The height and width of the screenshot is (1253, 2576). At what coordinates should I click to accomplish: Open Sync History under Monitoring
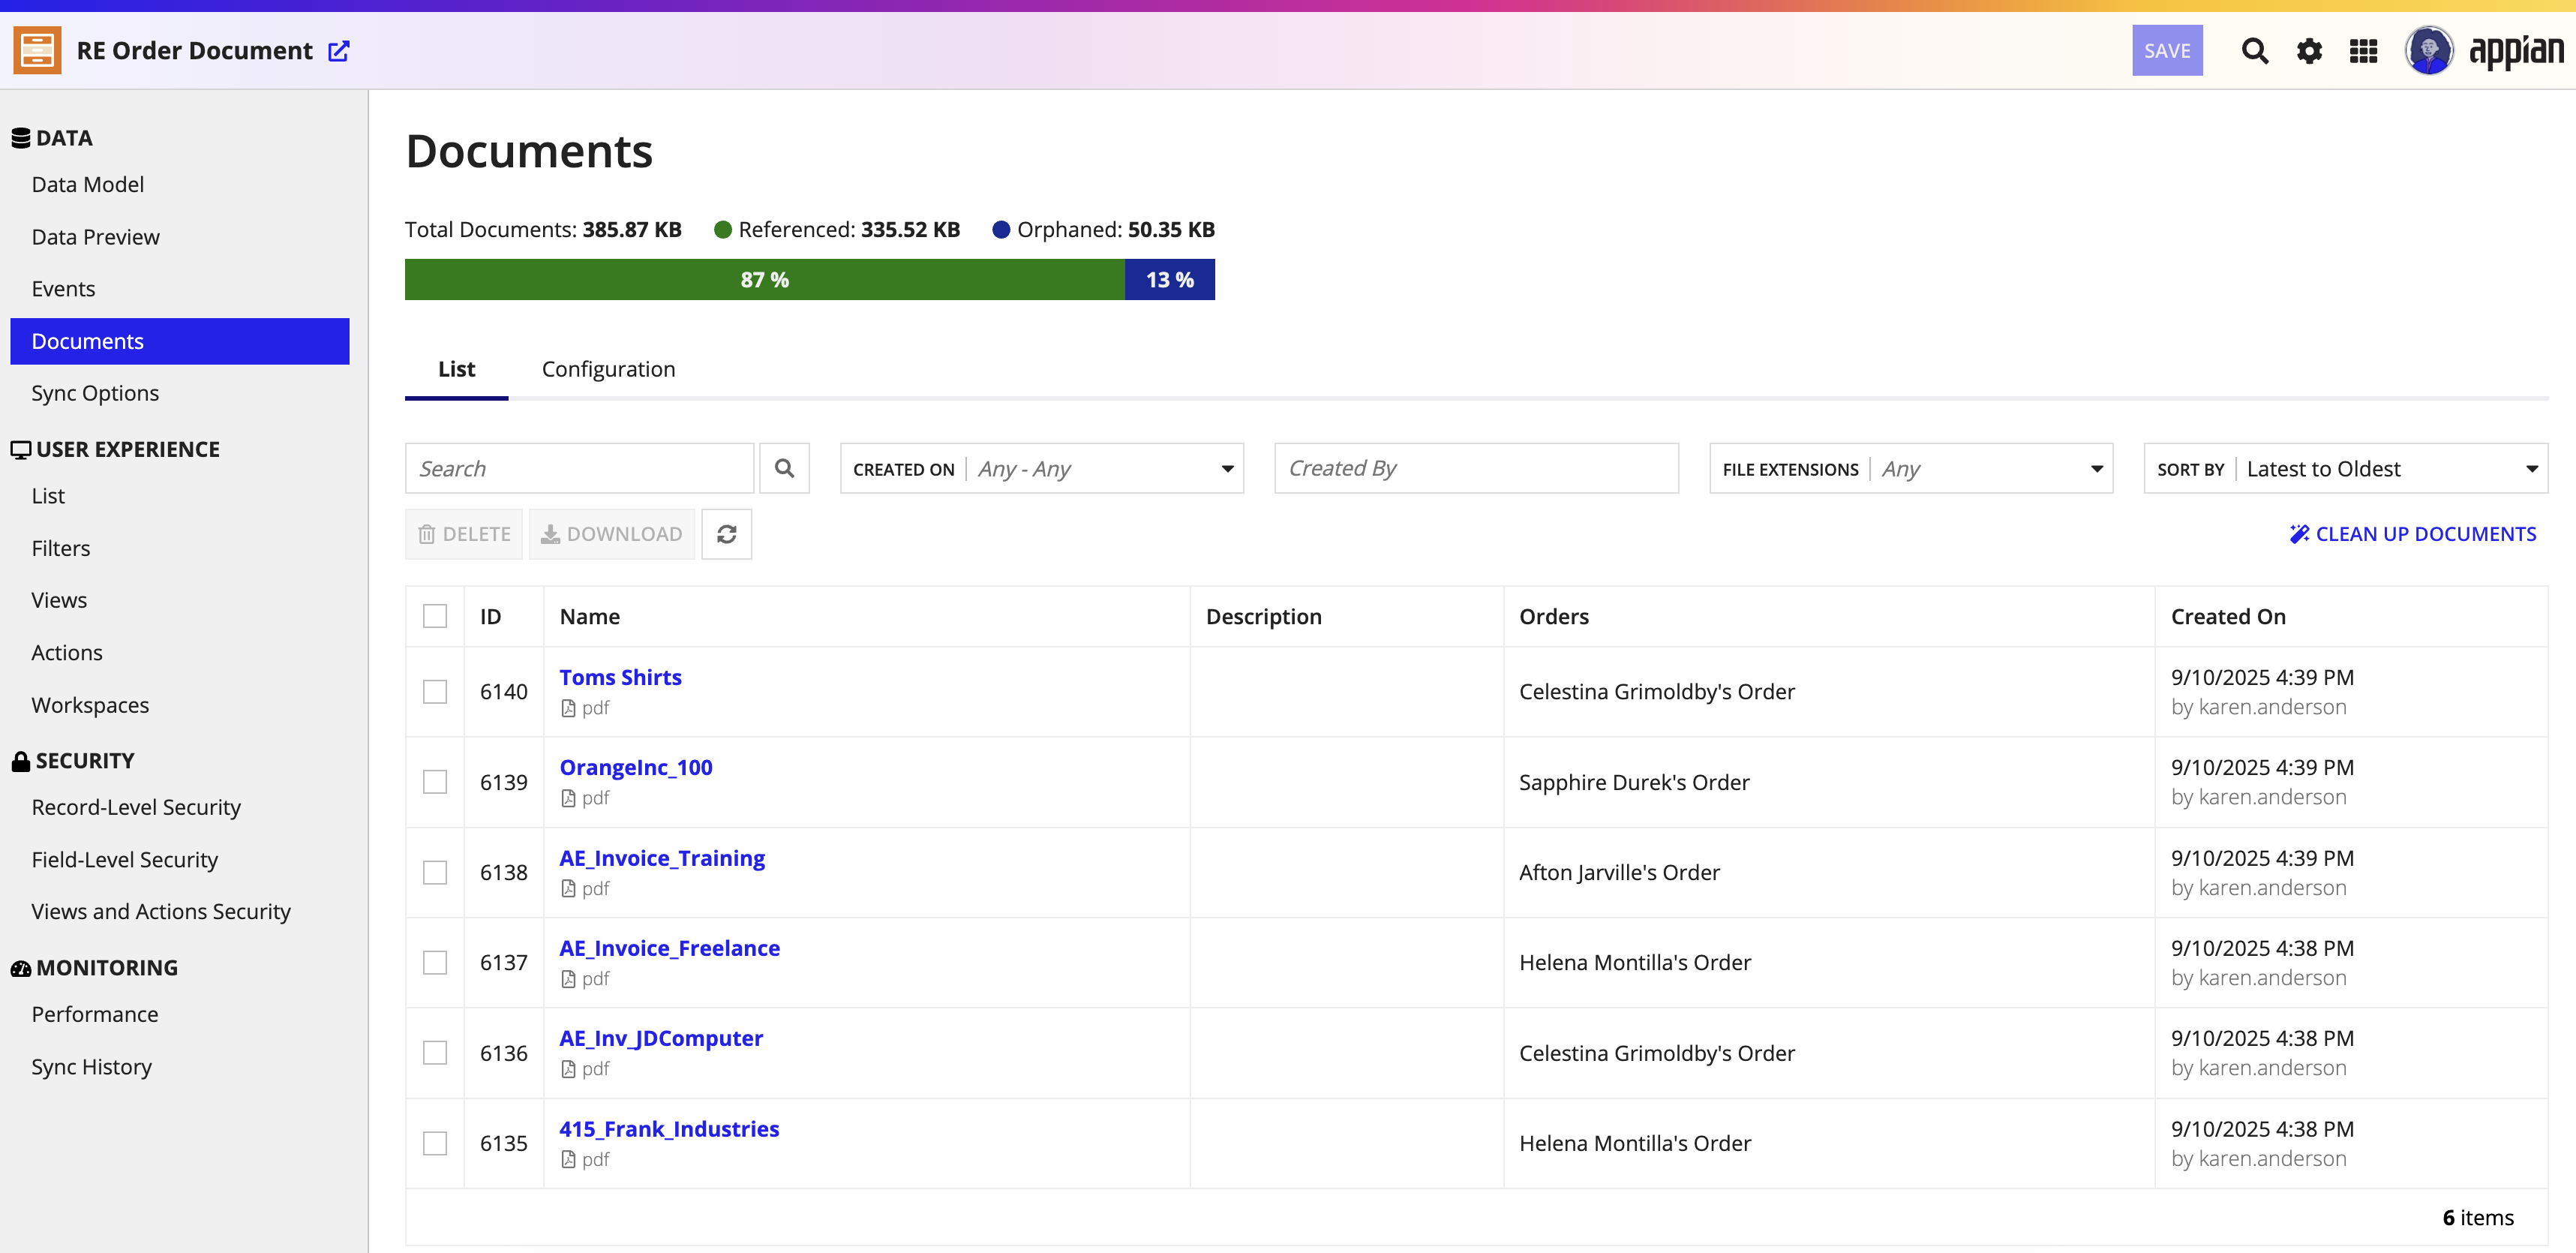click(x=91, y=1067)
